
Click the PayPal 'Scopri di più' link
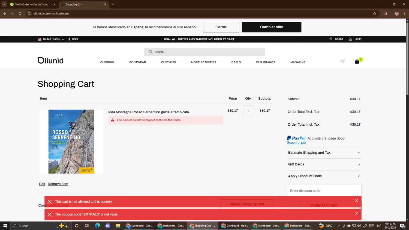[296, 143]
